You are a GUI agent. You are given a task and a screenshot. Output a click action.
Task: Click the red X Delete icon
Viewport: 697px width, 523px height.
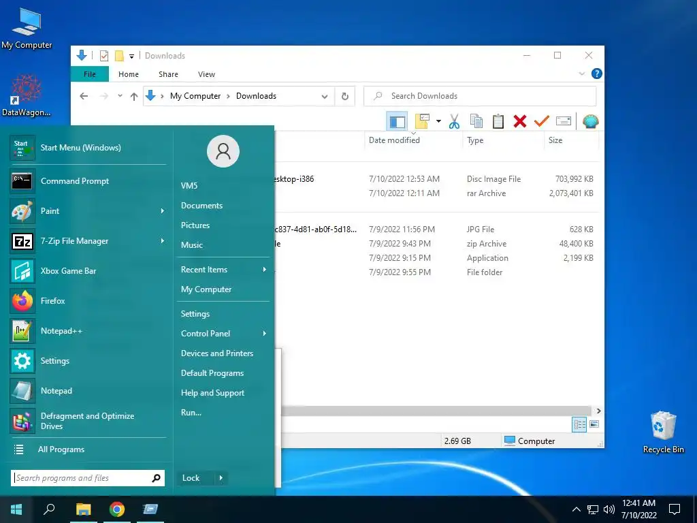pyautogui.click(x=519, y=121)
